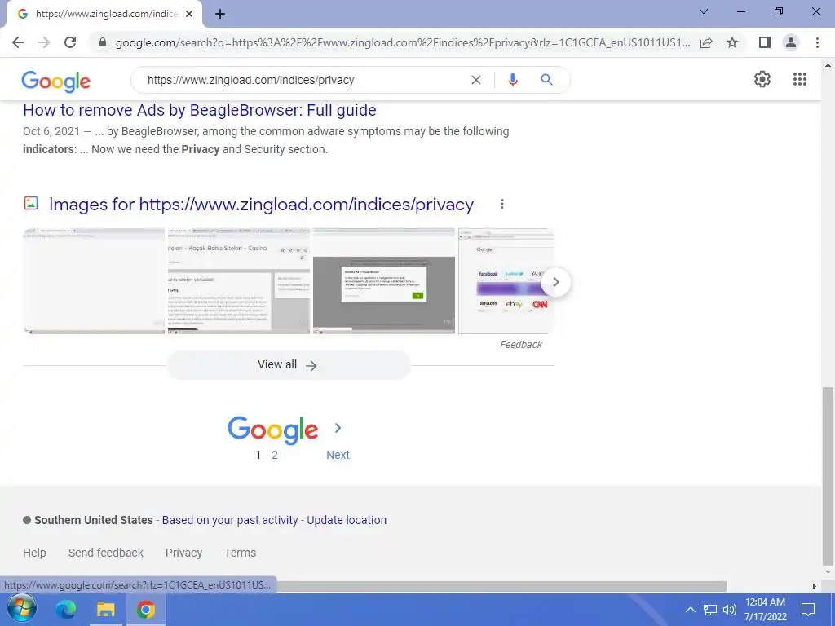Image resolution: width=835 pixels, height=626 pixels.
Task: Open the Chrome profile avatar
Action: click(791, 42)
